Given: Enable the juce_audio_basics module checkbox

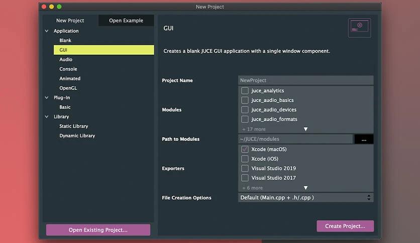Looking at the screenshot, I should click(x=245, y=100).
